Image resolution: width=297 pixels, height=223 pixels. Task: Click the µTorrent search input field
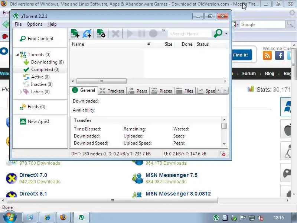click(x=190, y=34)
